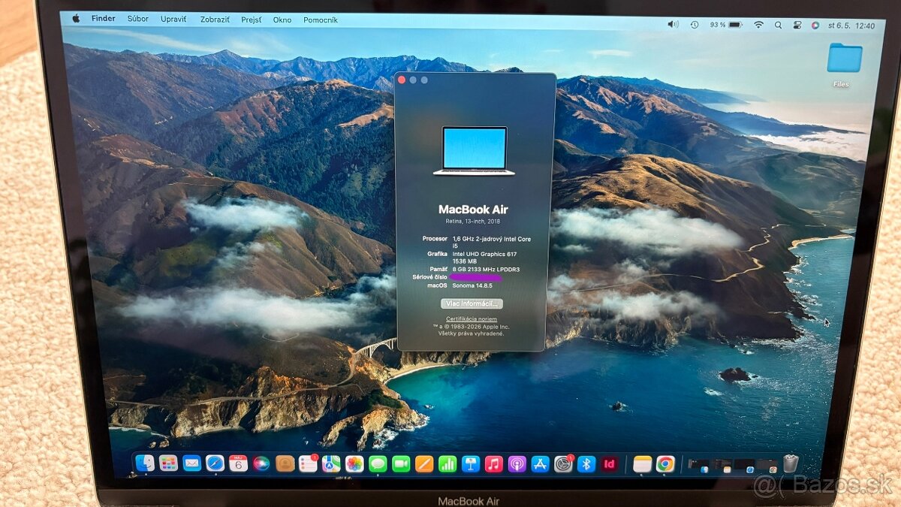Open System Settings in the Dock

point(563,463)
